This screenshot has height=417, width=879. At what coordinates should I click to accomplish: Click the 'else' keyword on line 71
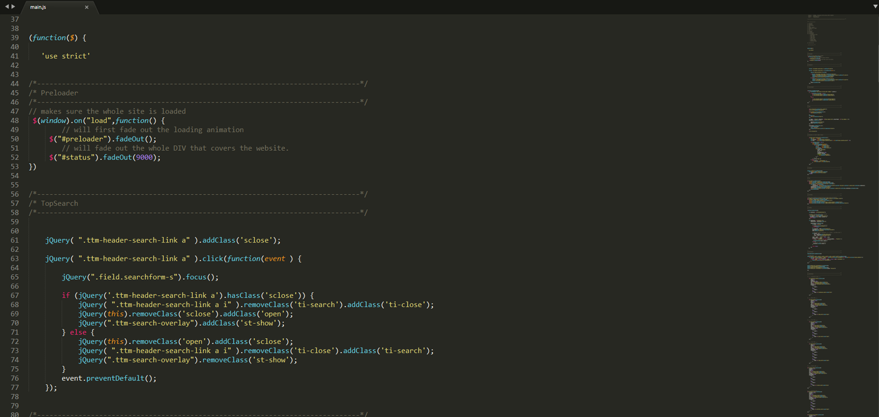click(78, 333)
